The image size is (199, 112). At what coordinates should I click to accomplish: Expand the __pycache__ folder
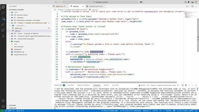tap(11, 26)
